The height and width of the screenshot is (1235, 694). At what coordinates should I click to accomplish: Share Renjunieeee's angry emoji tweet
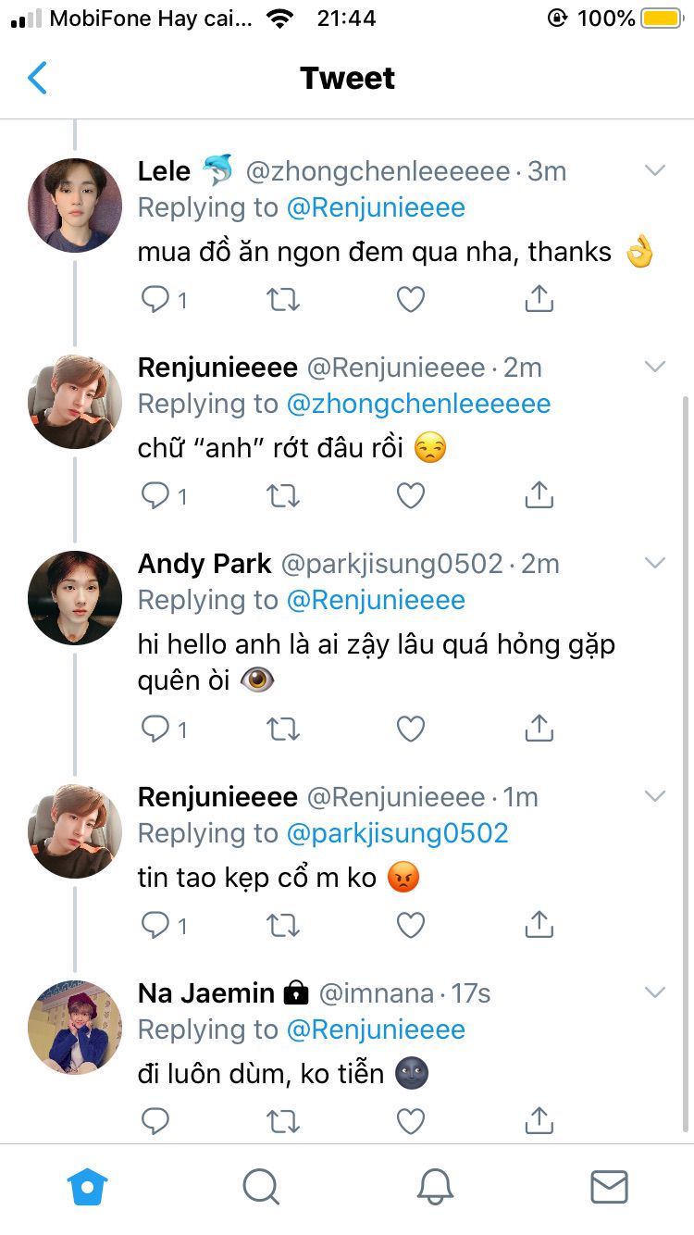[x=539, y=925]
